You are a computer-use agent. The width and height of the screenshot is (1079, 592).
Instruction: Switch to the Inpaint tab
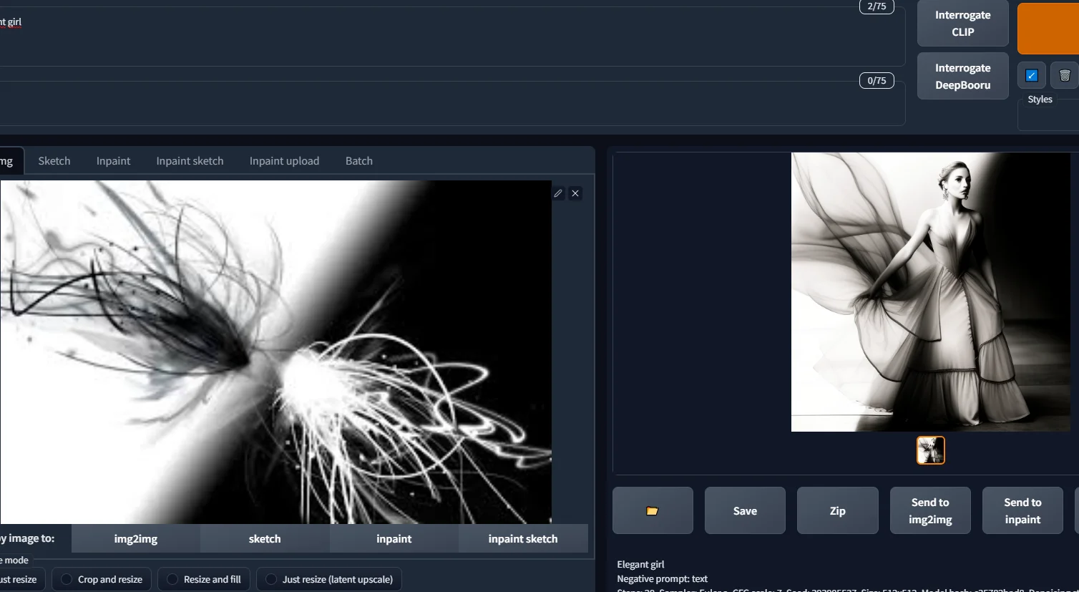click(x=113, y=161)
